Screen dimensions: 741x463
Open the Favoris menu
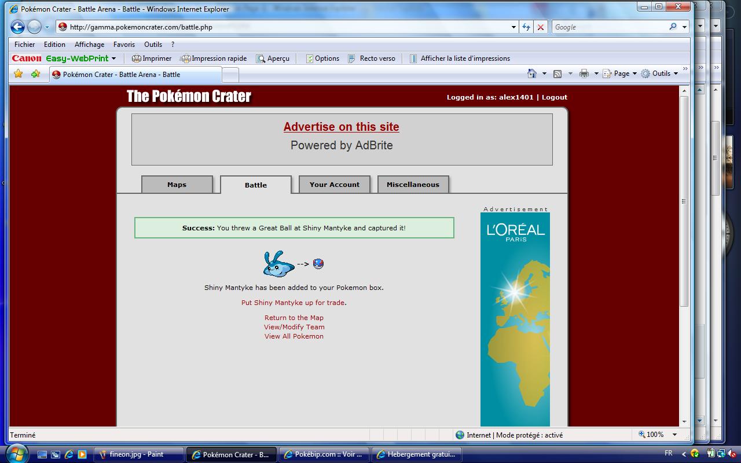click(x=124, y=44)
